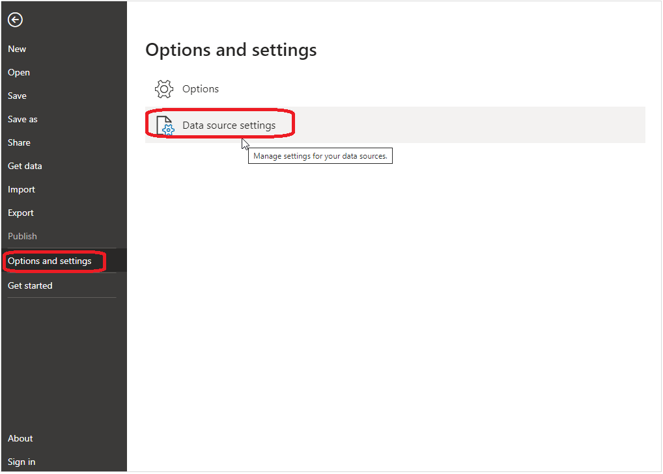Screen dimensions: 663x474
Task: Open the Options label
Action: coord(201,89)
